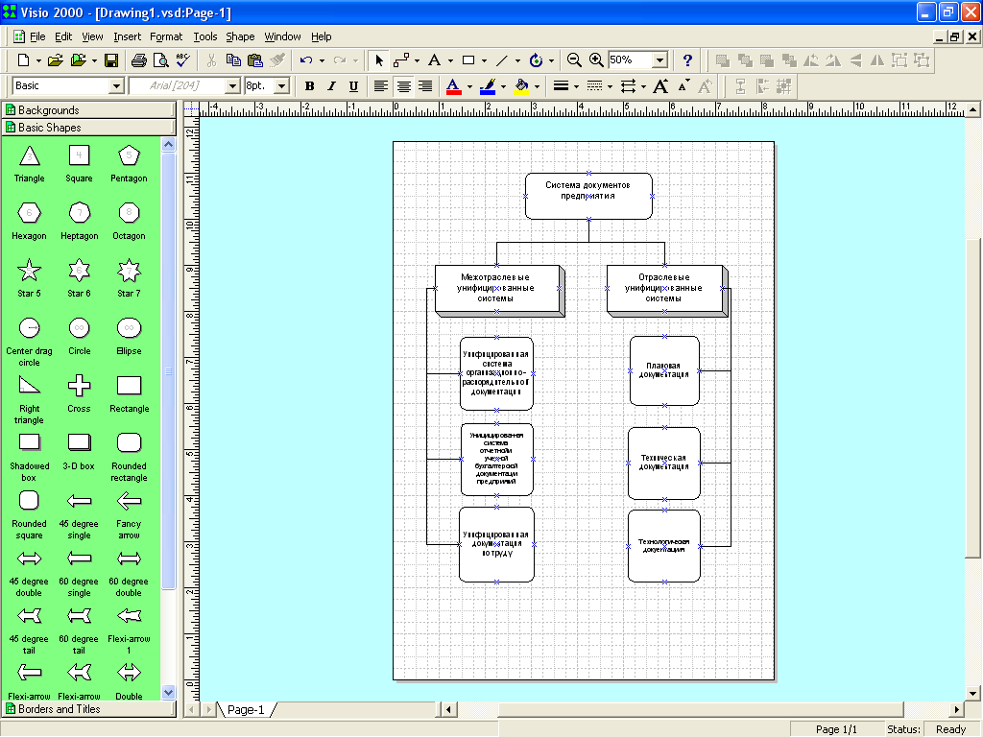Open the Basic style dropdown
The height and width of the screenshot is (737, 983).
click(x=116, y=85)
